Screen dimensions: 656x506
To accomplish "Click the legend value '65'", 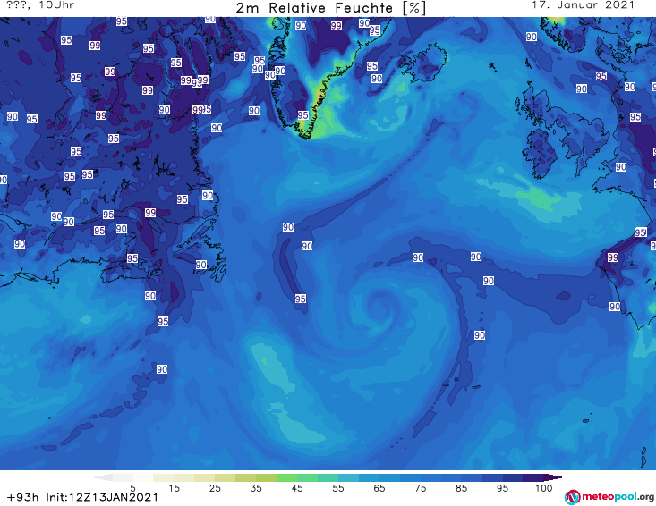I will pos(379,487).
